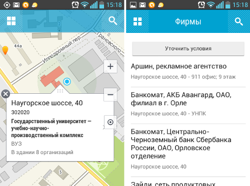
Task: Zoom in with the plus button
Action: click(110, 66)
